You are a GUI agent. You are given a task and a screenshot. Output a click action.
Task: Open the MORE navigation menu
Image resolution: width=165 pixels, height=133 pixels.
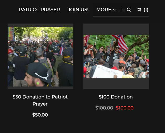click(x=106, y=10)
